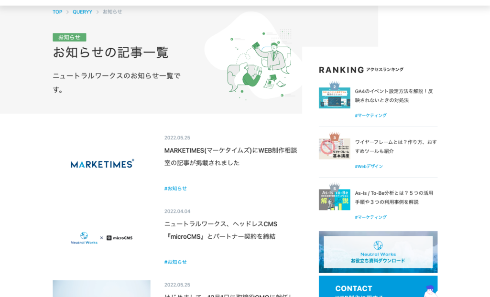Open the microCMS partnership article title
The width and height of the screenshot is (490, 297).
(231, 230)
